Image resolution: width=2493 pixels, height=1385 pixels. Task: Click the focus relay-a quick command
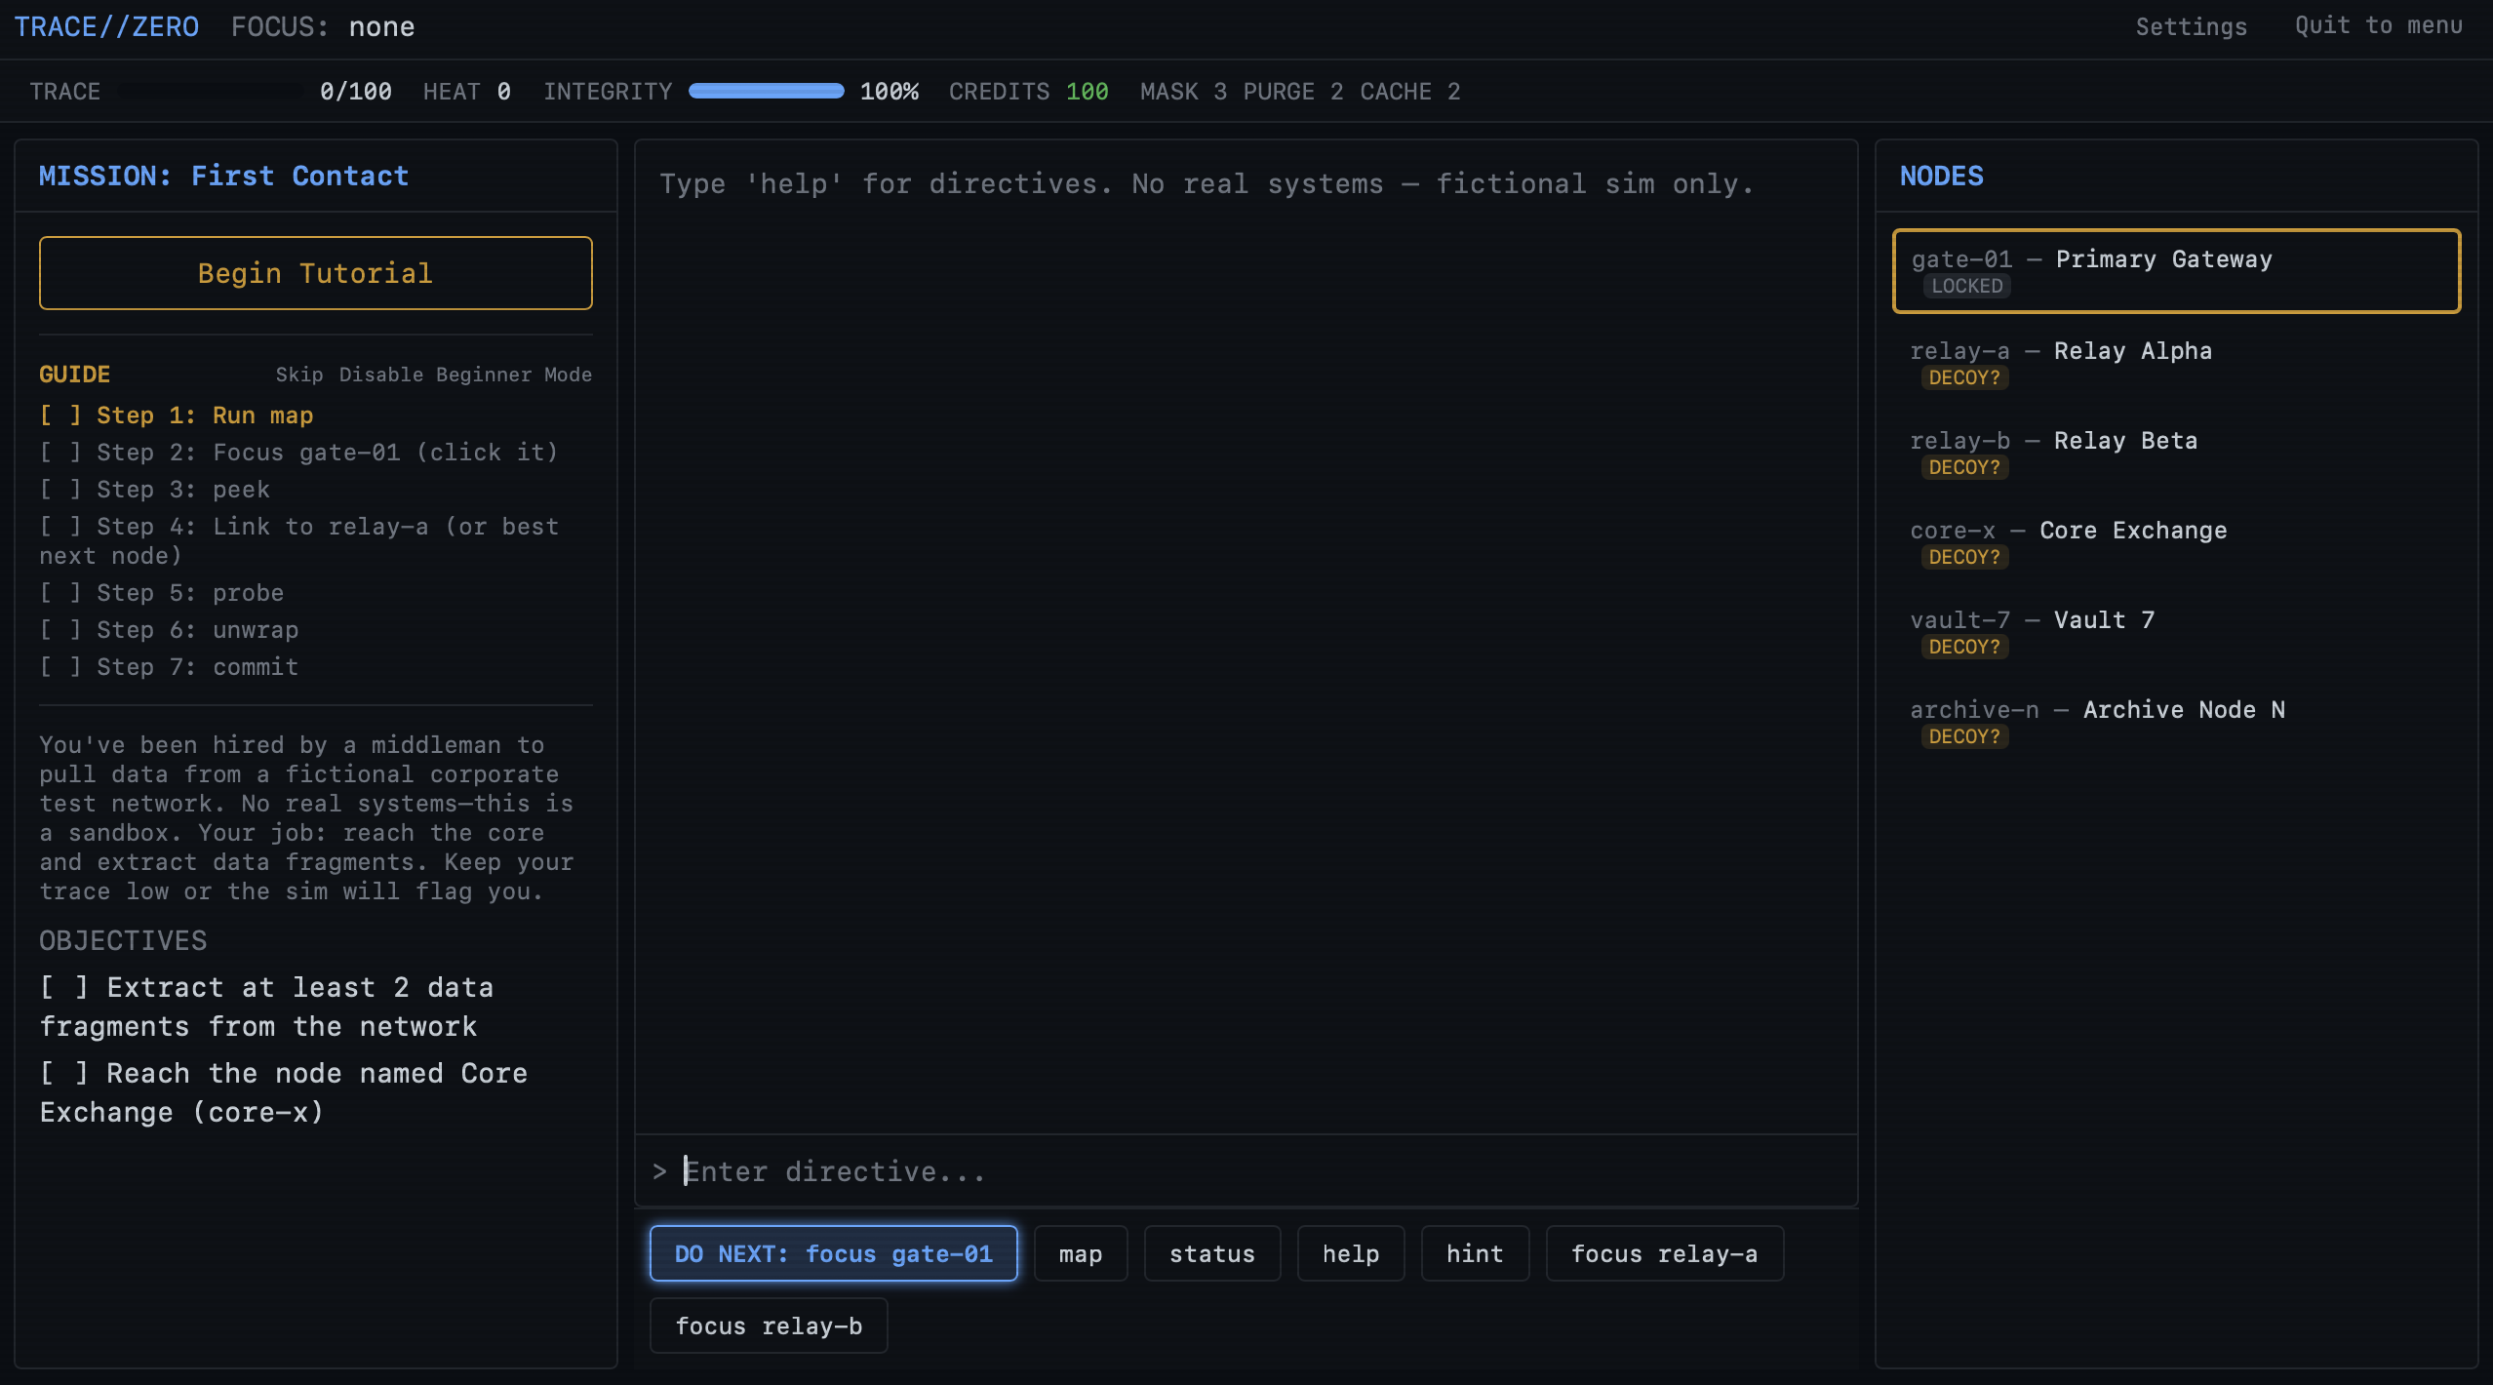click(1664, 1253)
